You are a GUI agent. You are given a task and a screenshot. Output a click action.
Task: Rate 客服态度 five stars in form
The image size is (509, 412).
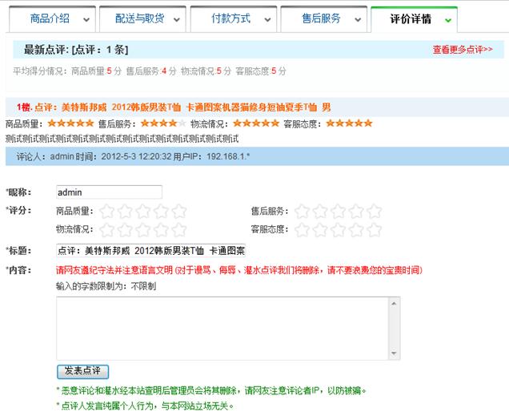(375, 230)
